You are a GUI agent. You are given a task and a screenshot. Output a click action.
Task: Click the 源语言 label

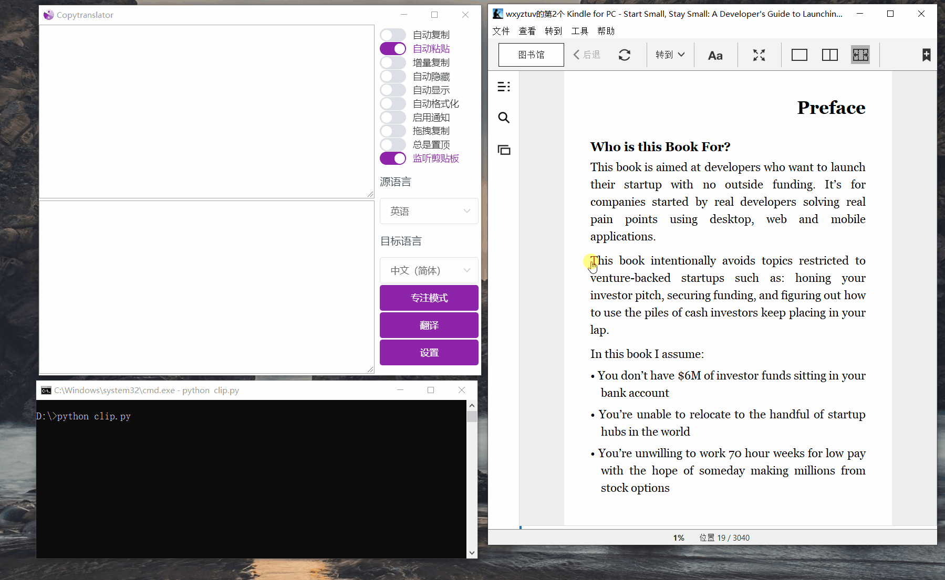tap(396, 182)
